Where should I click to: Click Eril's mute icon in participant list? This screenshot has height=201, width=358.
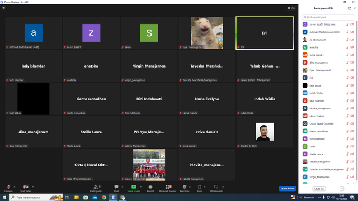(347, 78)
